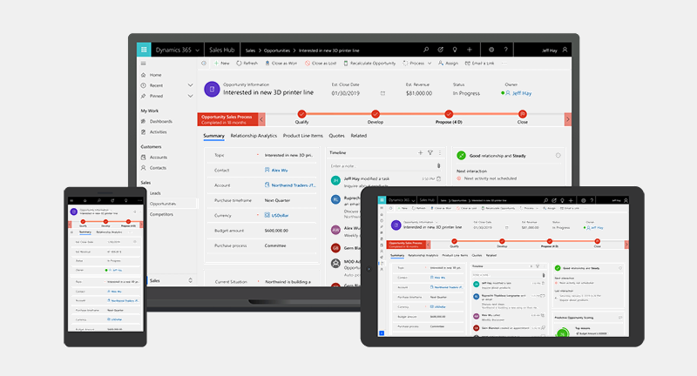The width and height of the screenshot is (697, 376).
Task: Open the Product Line Items tab on laptop
Action: click(x=302, y=136)
